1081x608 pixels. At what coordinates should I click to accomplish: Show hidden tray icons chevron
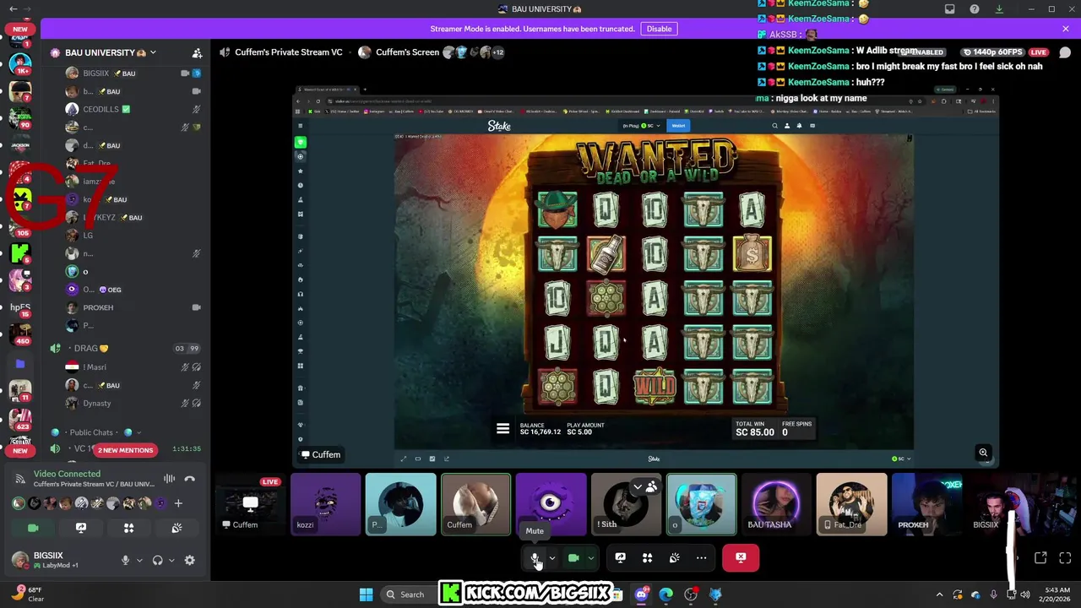pyautogui.click(x=939, y=594)
